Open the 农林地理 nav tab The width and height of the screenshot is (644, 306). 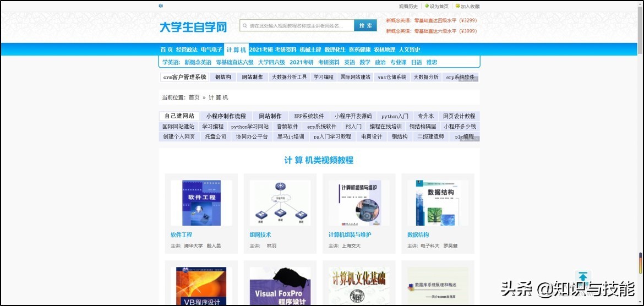(x=384, y=50)
